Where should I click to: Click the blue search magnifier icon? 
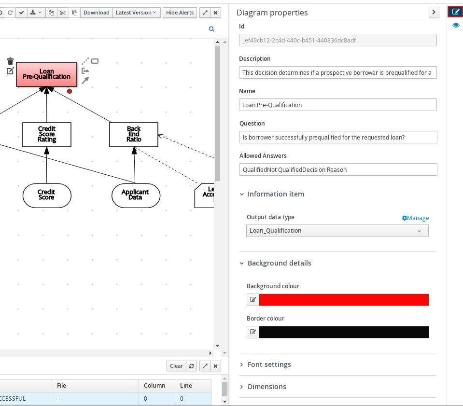(211, 29)
